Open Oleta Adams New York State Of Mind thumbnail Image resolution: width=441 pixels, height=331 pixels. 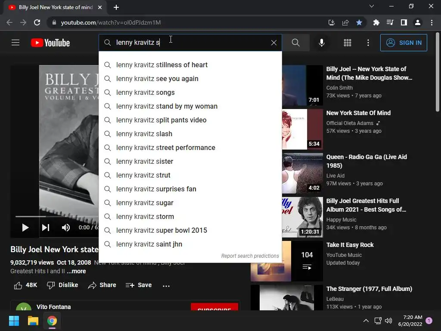click(302, 129)
